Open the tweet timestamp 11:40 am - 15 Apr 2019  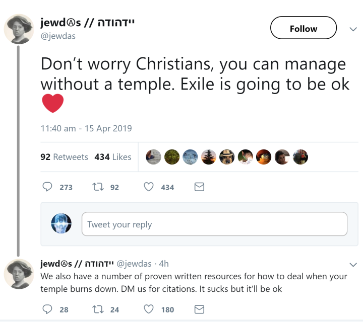[x=86, y=128]
